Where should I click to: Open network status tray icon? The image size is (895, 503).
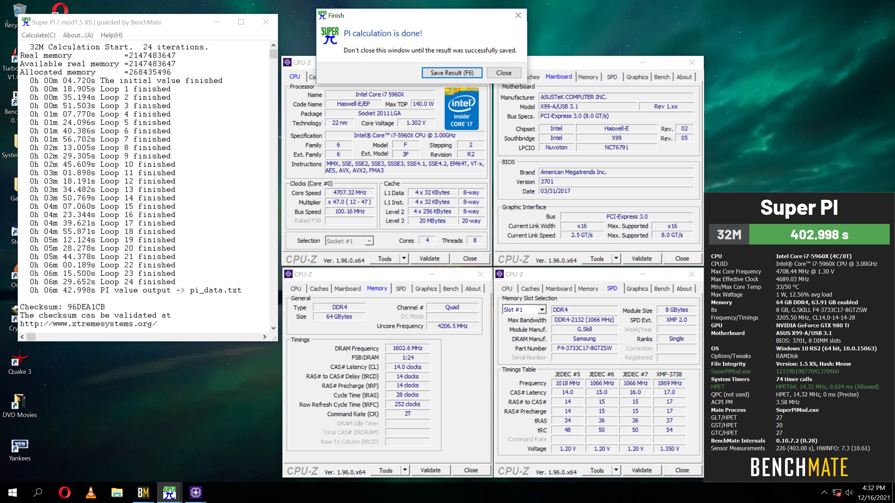[x=837, y=493]
